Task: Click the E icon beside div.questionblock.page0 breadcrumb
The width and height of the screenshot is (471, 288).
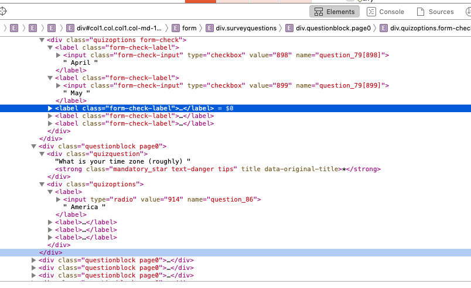Action: point(289,28)
